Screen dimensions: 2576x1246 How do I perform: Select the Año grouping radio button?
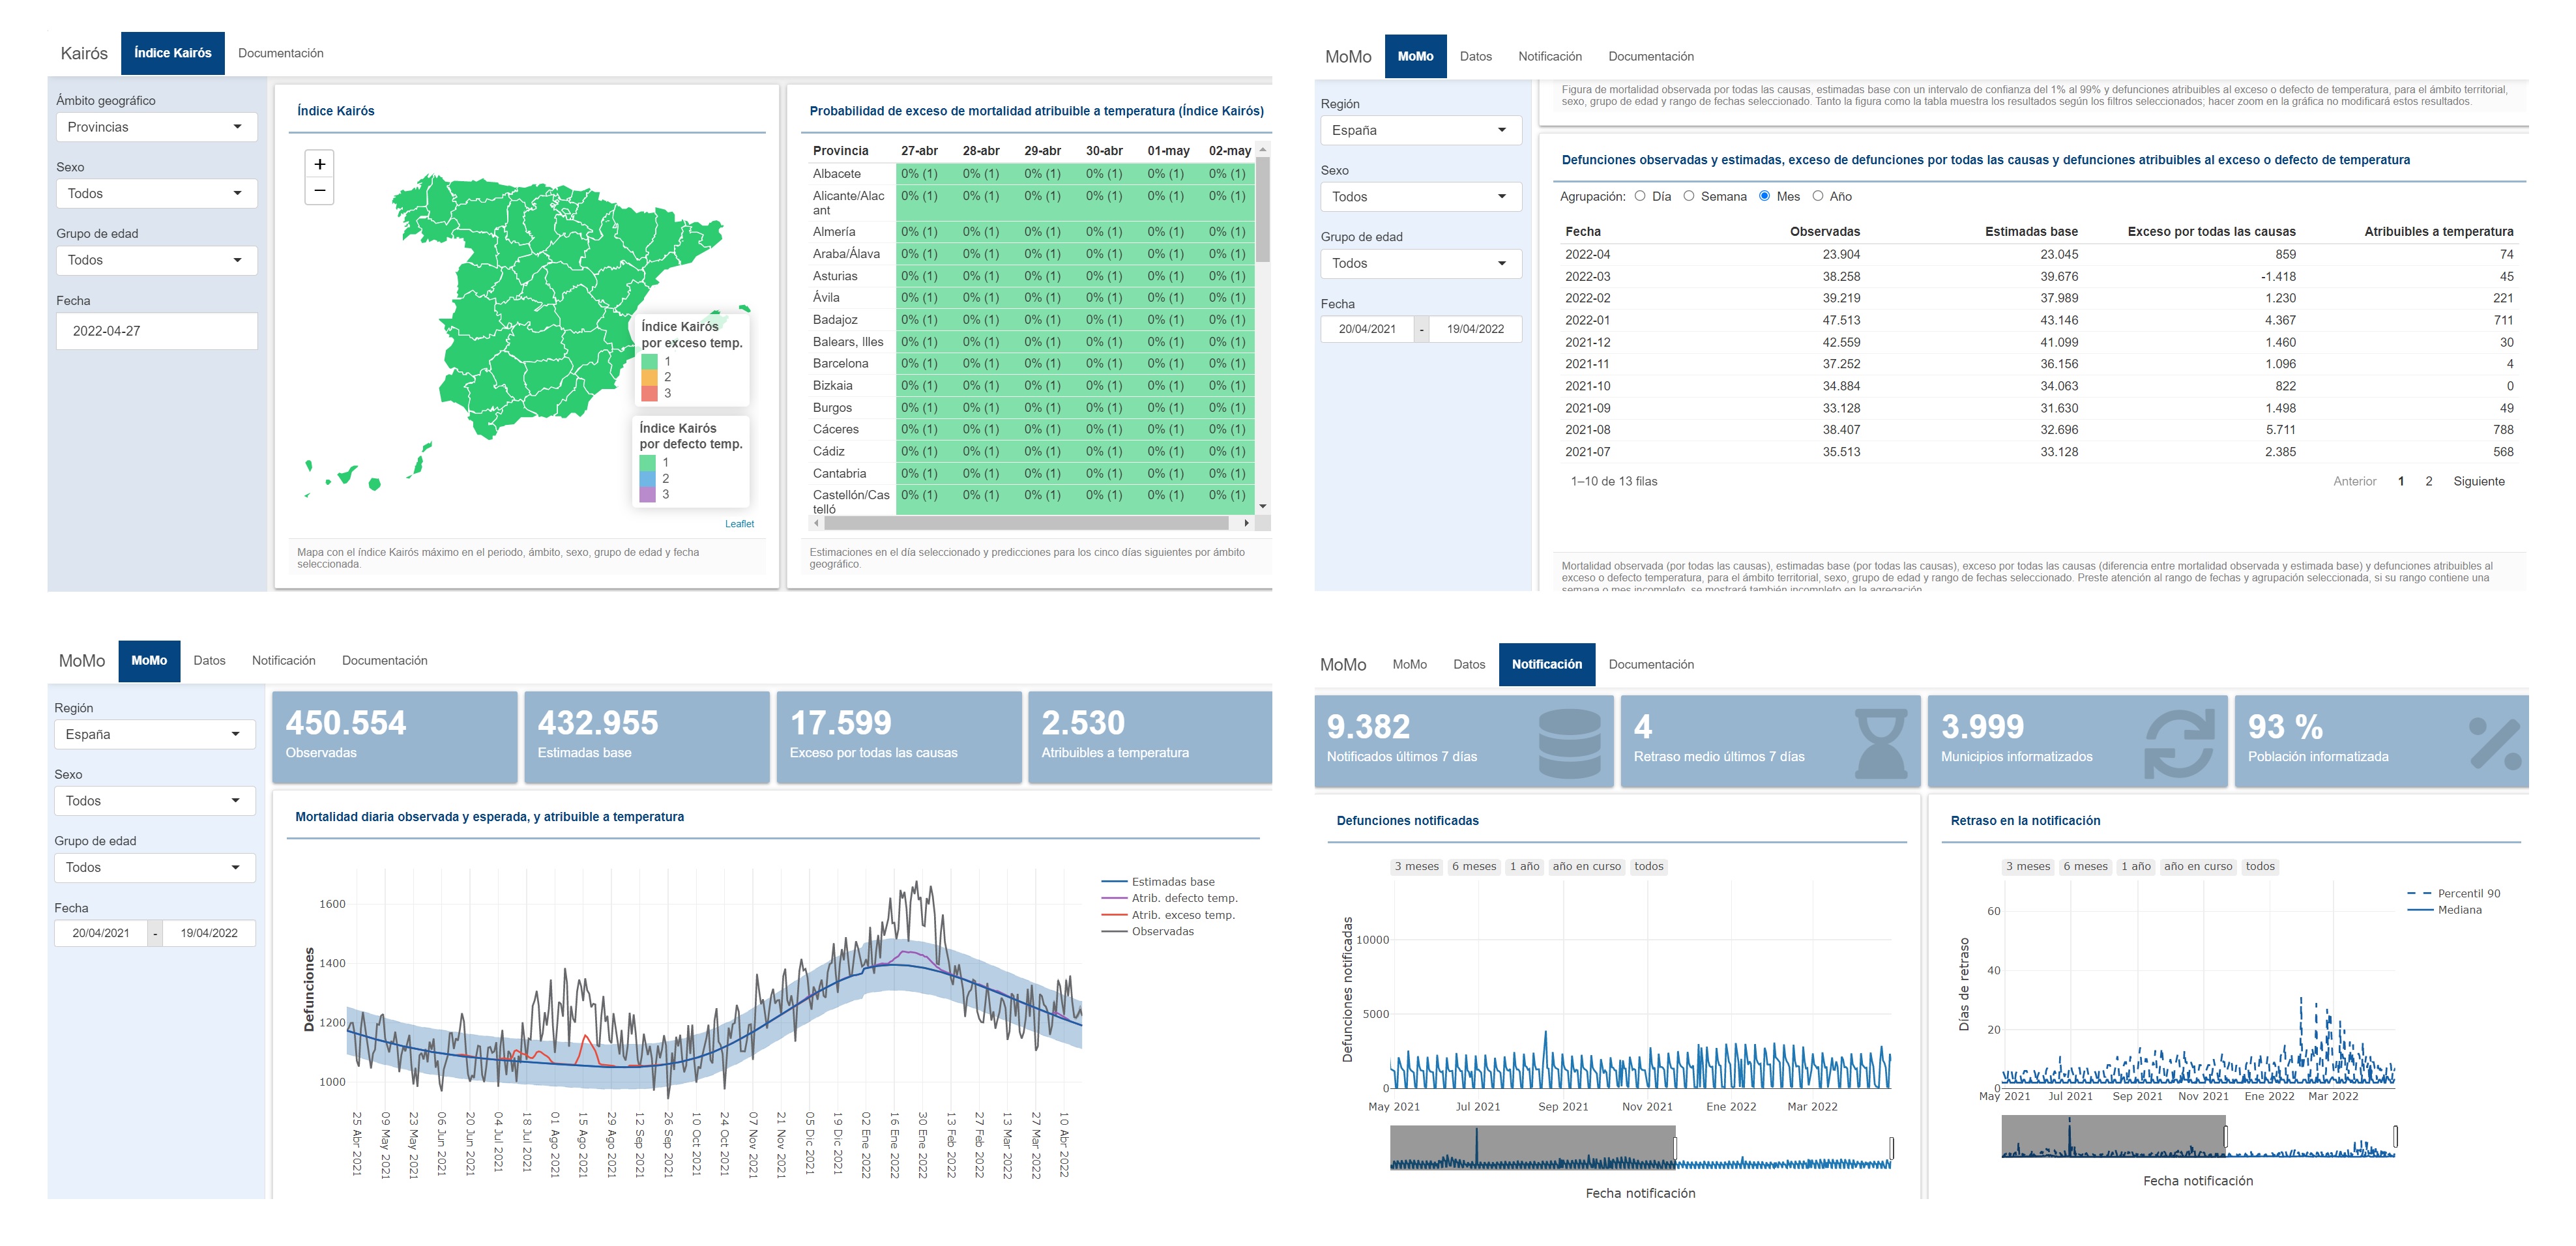click(x=1818, y=196)
